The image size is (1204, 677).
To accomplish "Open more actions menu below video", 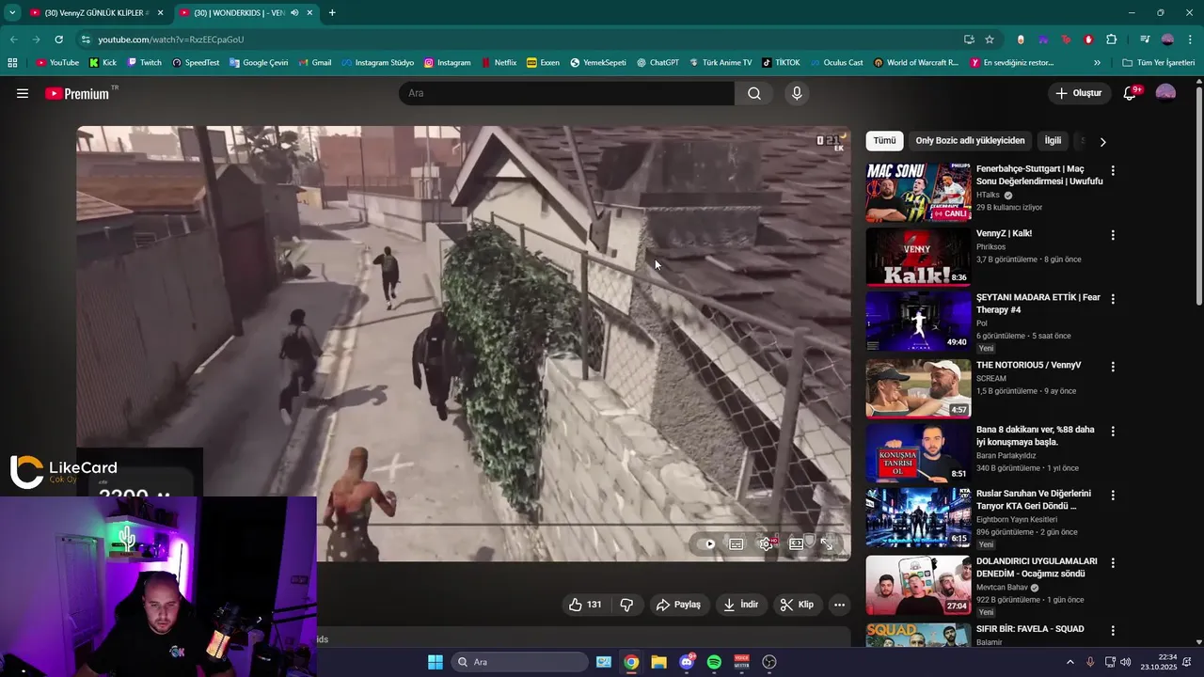I will click(x=839, y=605).
